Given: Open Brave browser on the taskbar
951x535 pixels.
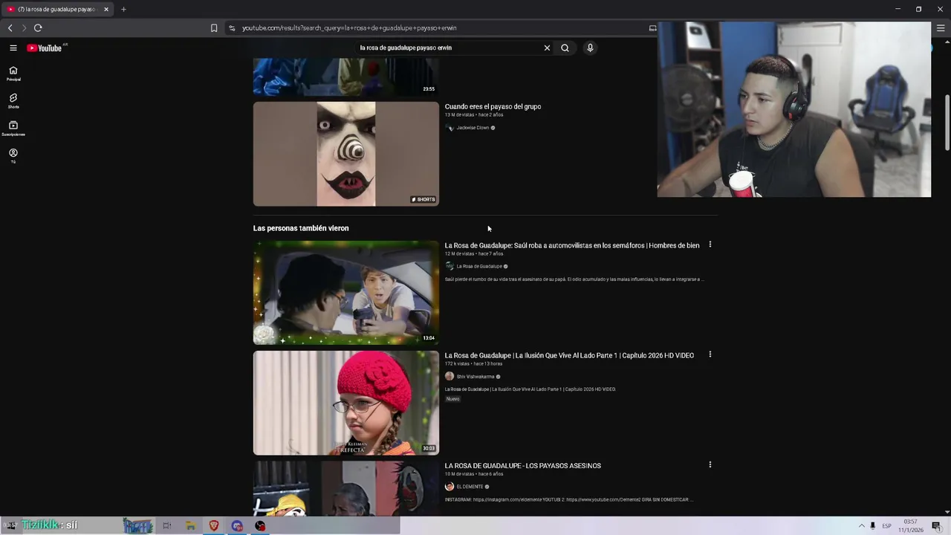Looking at the screenshot, I should 214,525.
